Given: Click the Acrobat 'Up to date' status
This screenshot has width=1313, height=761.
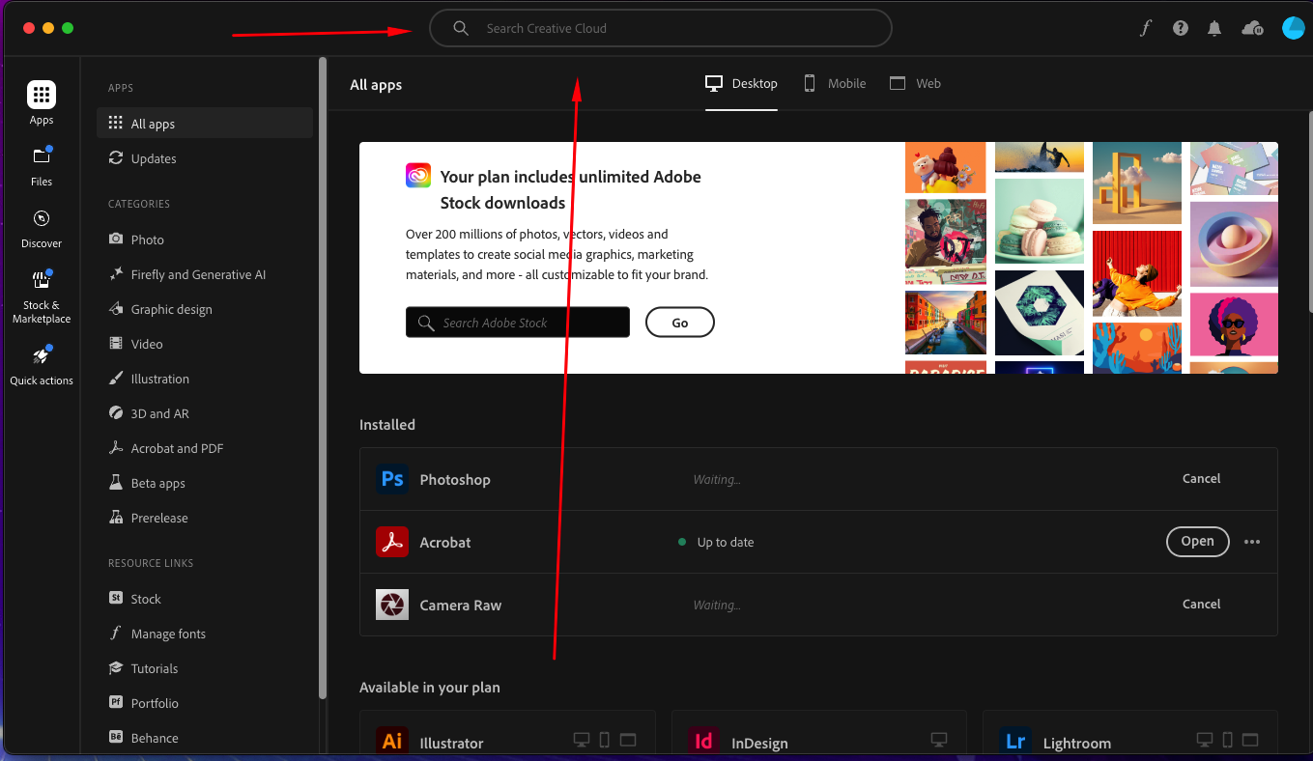Looking at the screenshot, I should [x=716, y=543].
